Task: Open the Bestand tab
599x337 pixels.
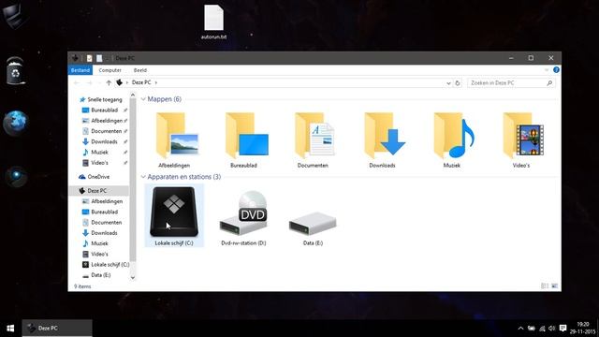Action: pyautogui.click(x=80, y=70)
